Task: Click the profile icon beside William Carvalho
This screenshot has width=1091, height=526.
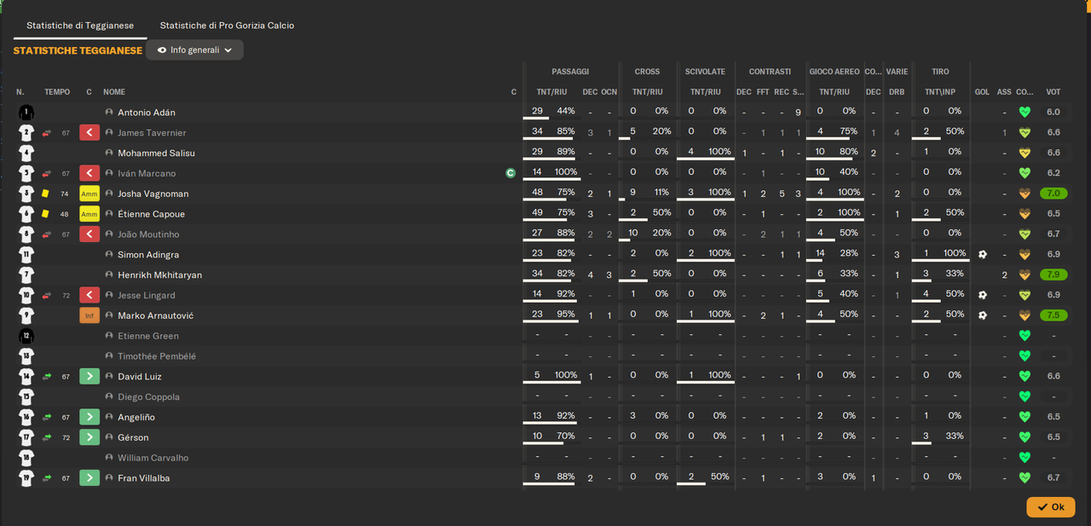Action: pyautogui.click(x=109, y=458)
